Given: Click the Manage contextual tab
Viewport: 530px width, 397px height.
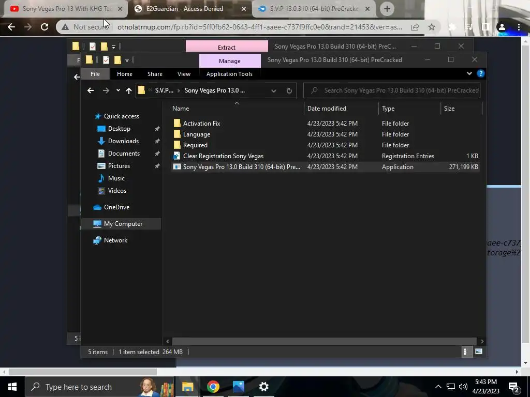Looking at the screenshot, I should coord(230,61).
